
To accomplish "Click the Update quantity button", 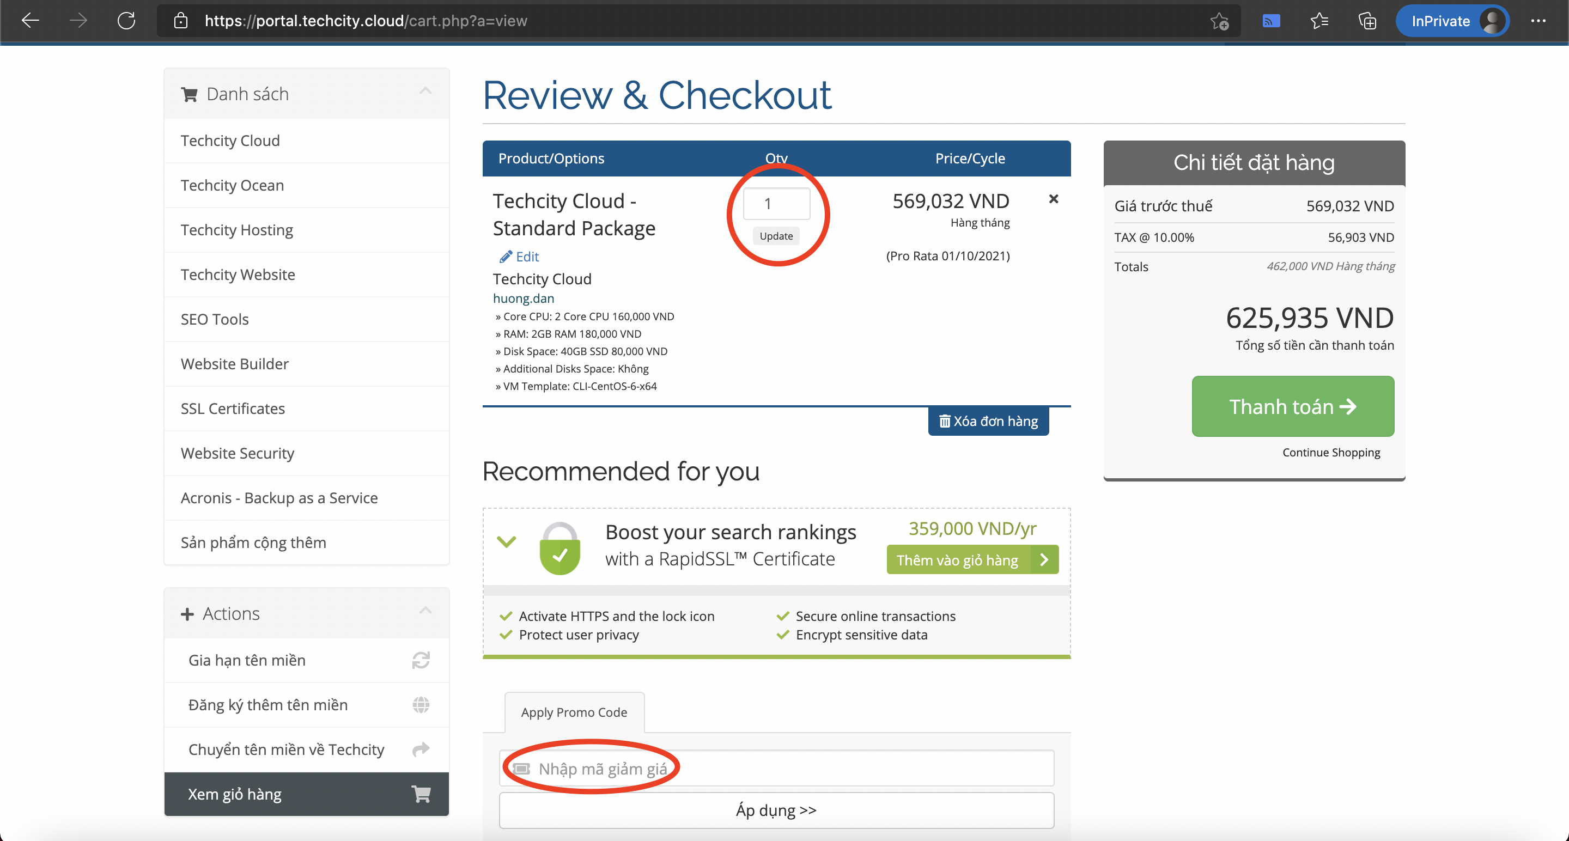I will click(x=776, y=236).
